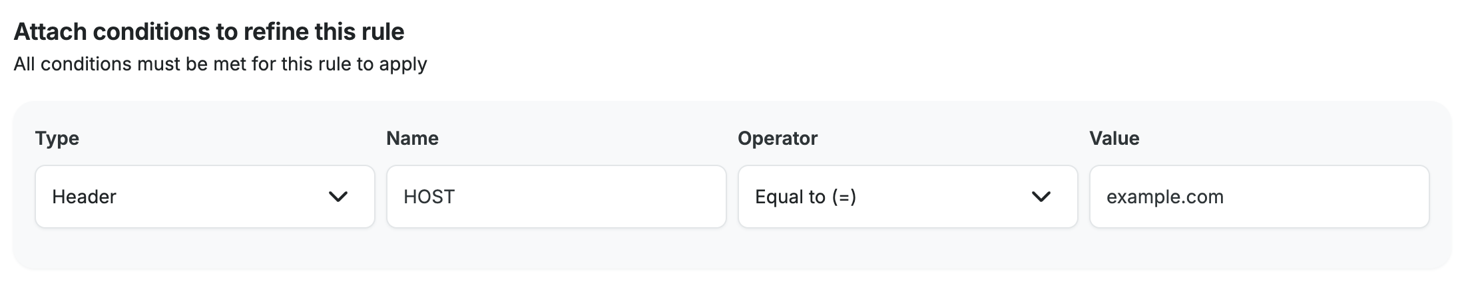Select the 'Header' text in Type selector

click(85, 197)
